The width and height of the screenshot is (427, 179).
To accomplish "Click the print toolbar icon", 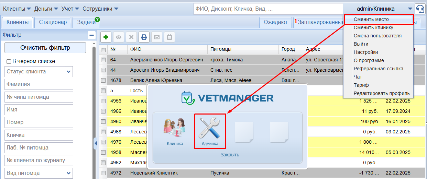I will coord(144,37).
